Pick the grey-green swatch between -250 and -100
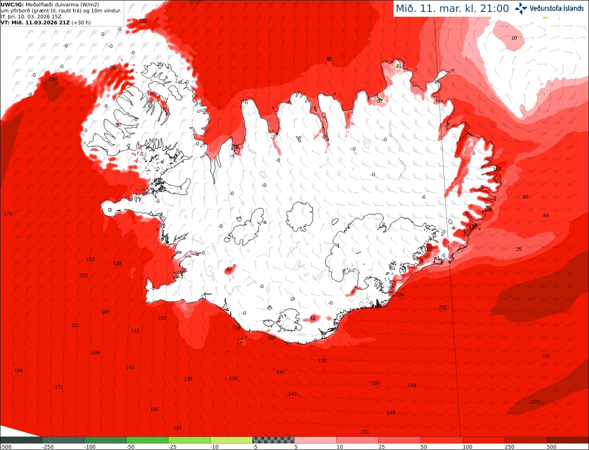 (63, 440)
